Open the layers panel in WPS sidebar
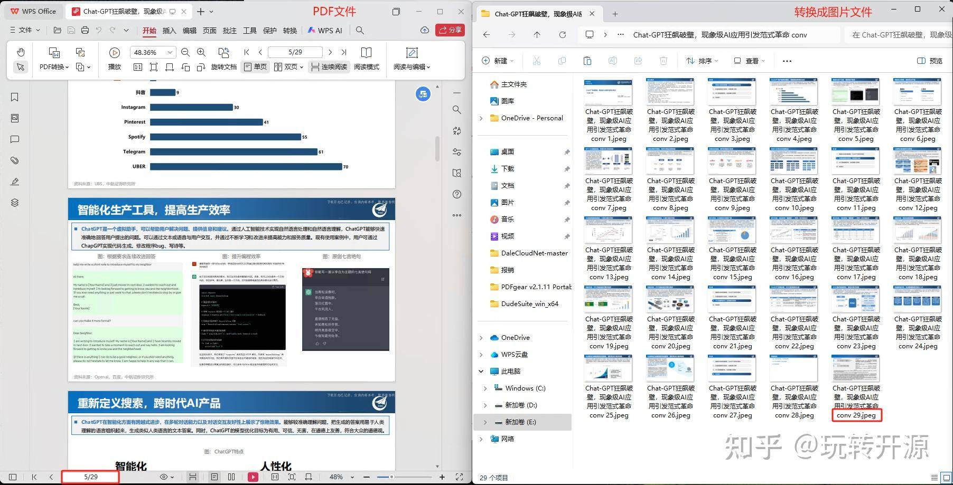This screenshot has height=485, width=953. (x=15, y=203)
